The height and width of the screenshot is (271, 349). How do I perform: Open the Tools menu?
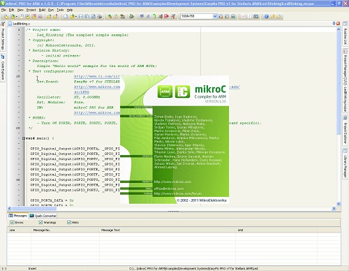(60, 10)
